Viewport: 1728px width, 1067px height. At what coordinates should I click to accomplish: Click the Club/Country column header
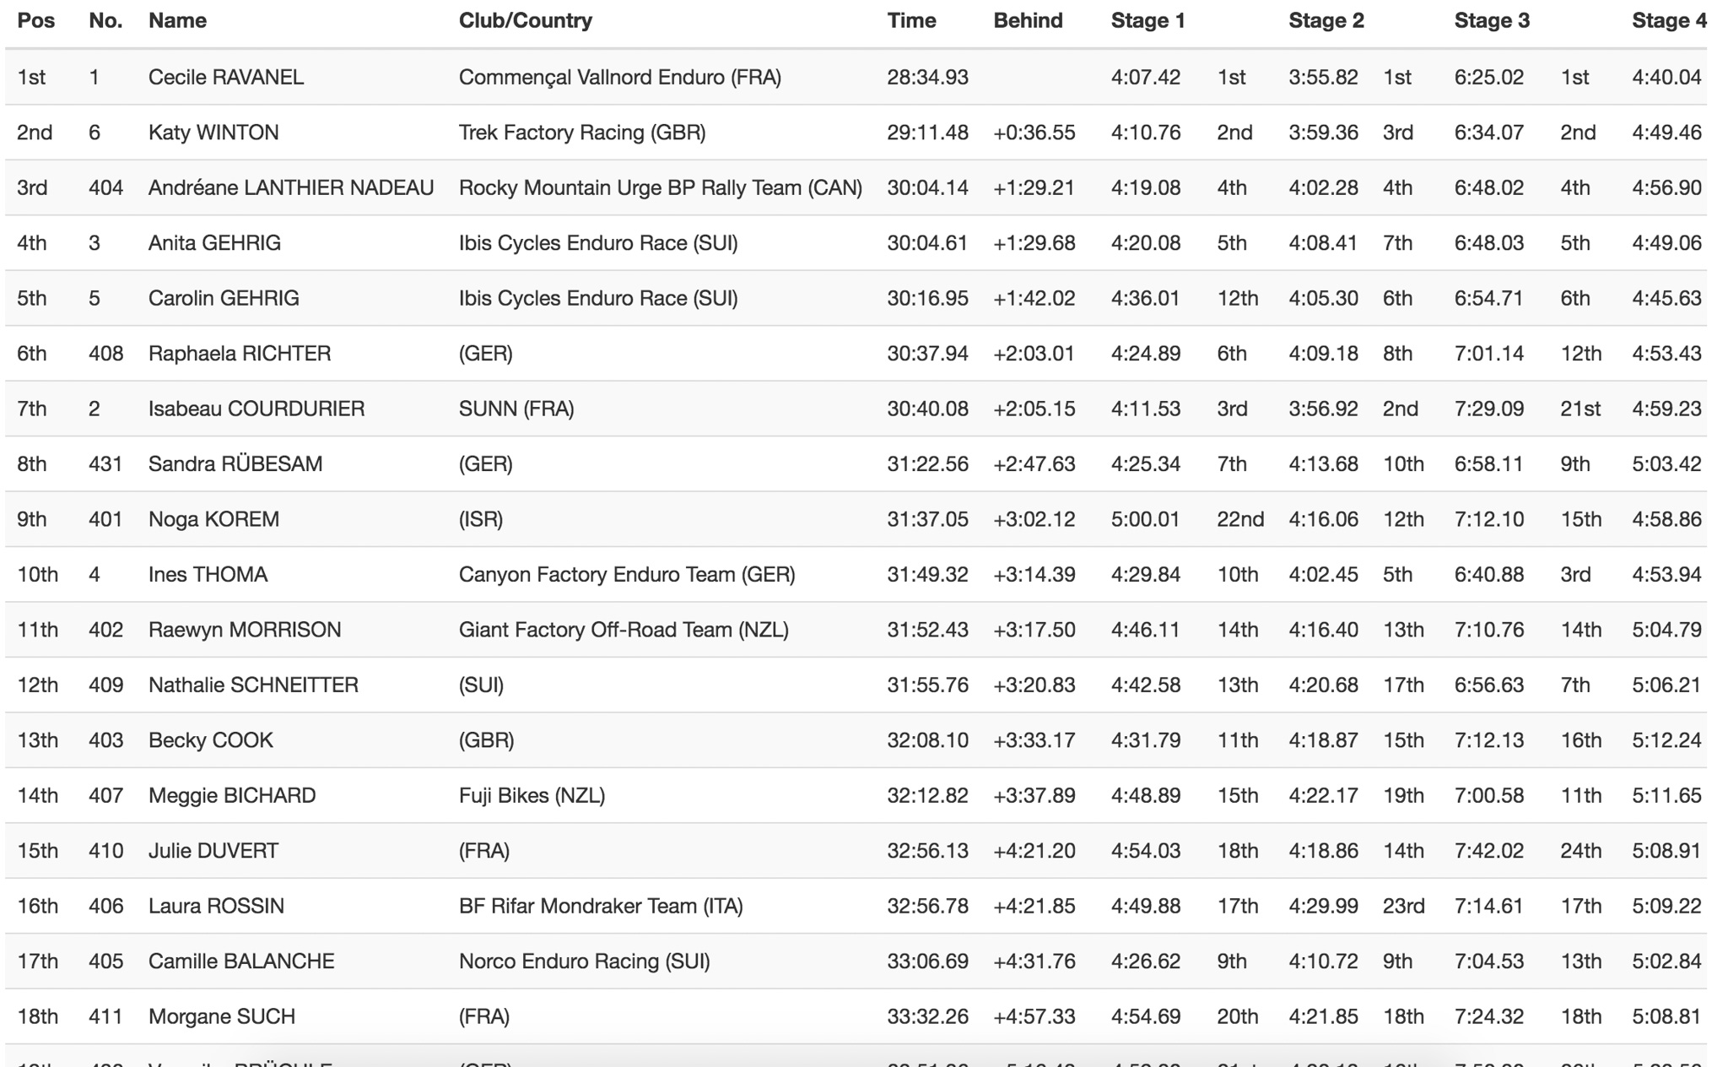click(x=525, y=21)
